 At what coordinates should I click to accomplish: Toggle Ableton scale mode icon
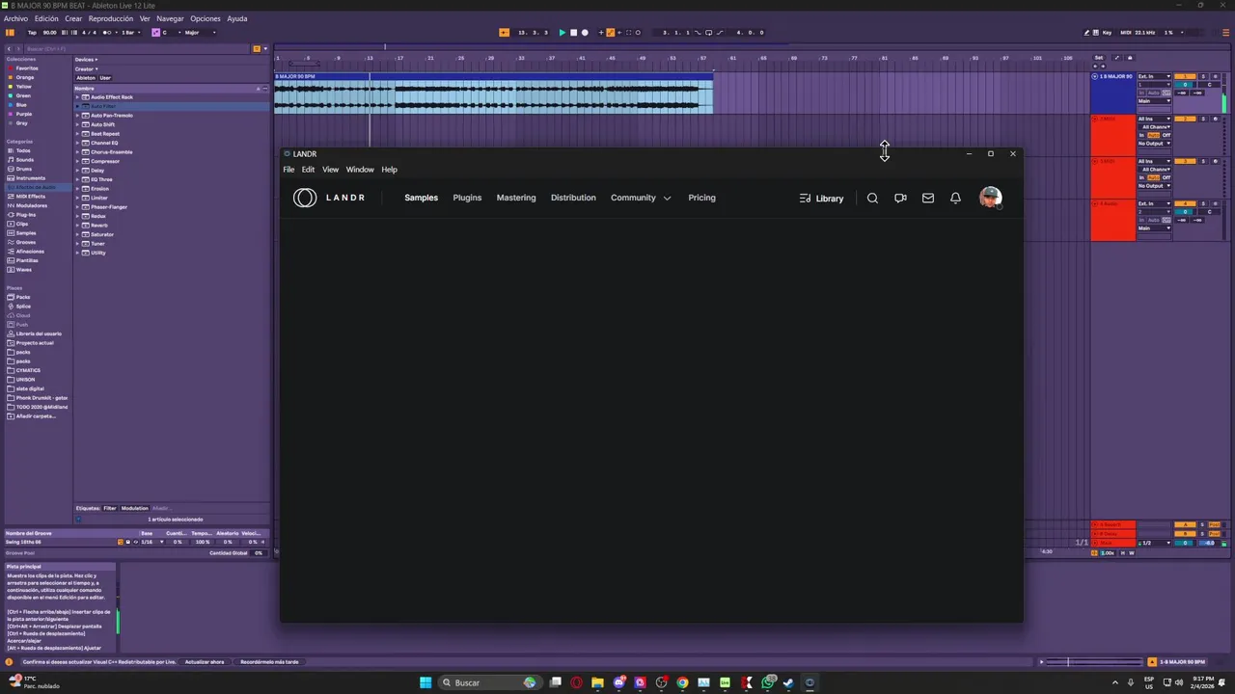[x=155, y=33]
